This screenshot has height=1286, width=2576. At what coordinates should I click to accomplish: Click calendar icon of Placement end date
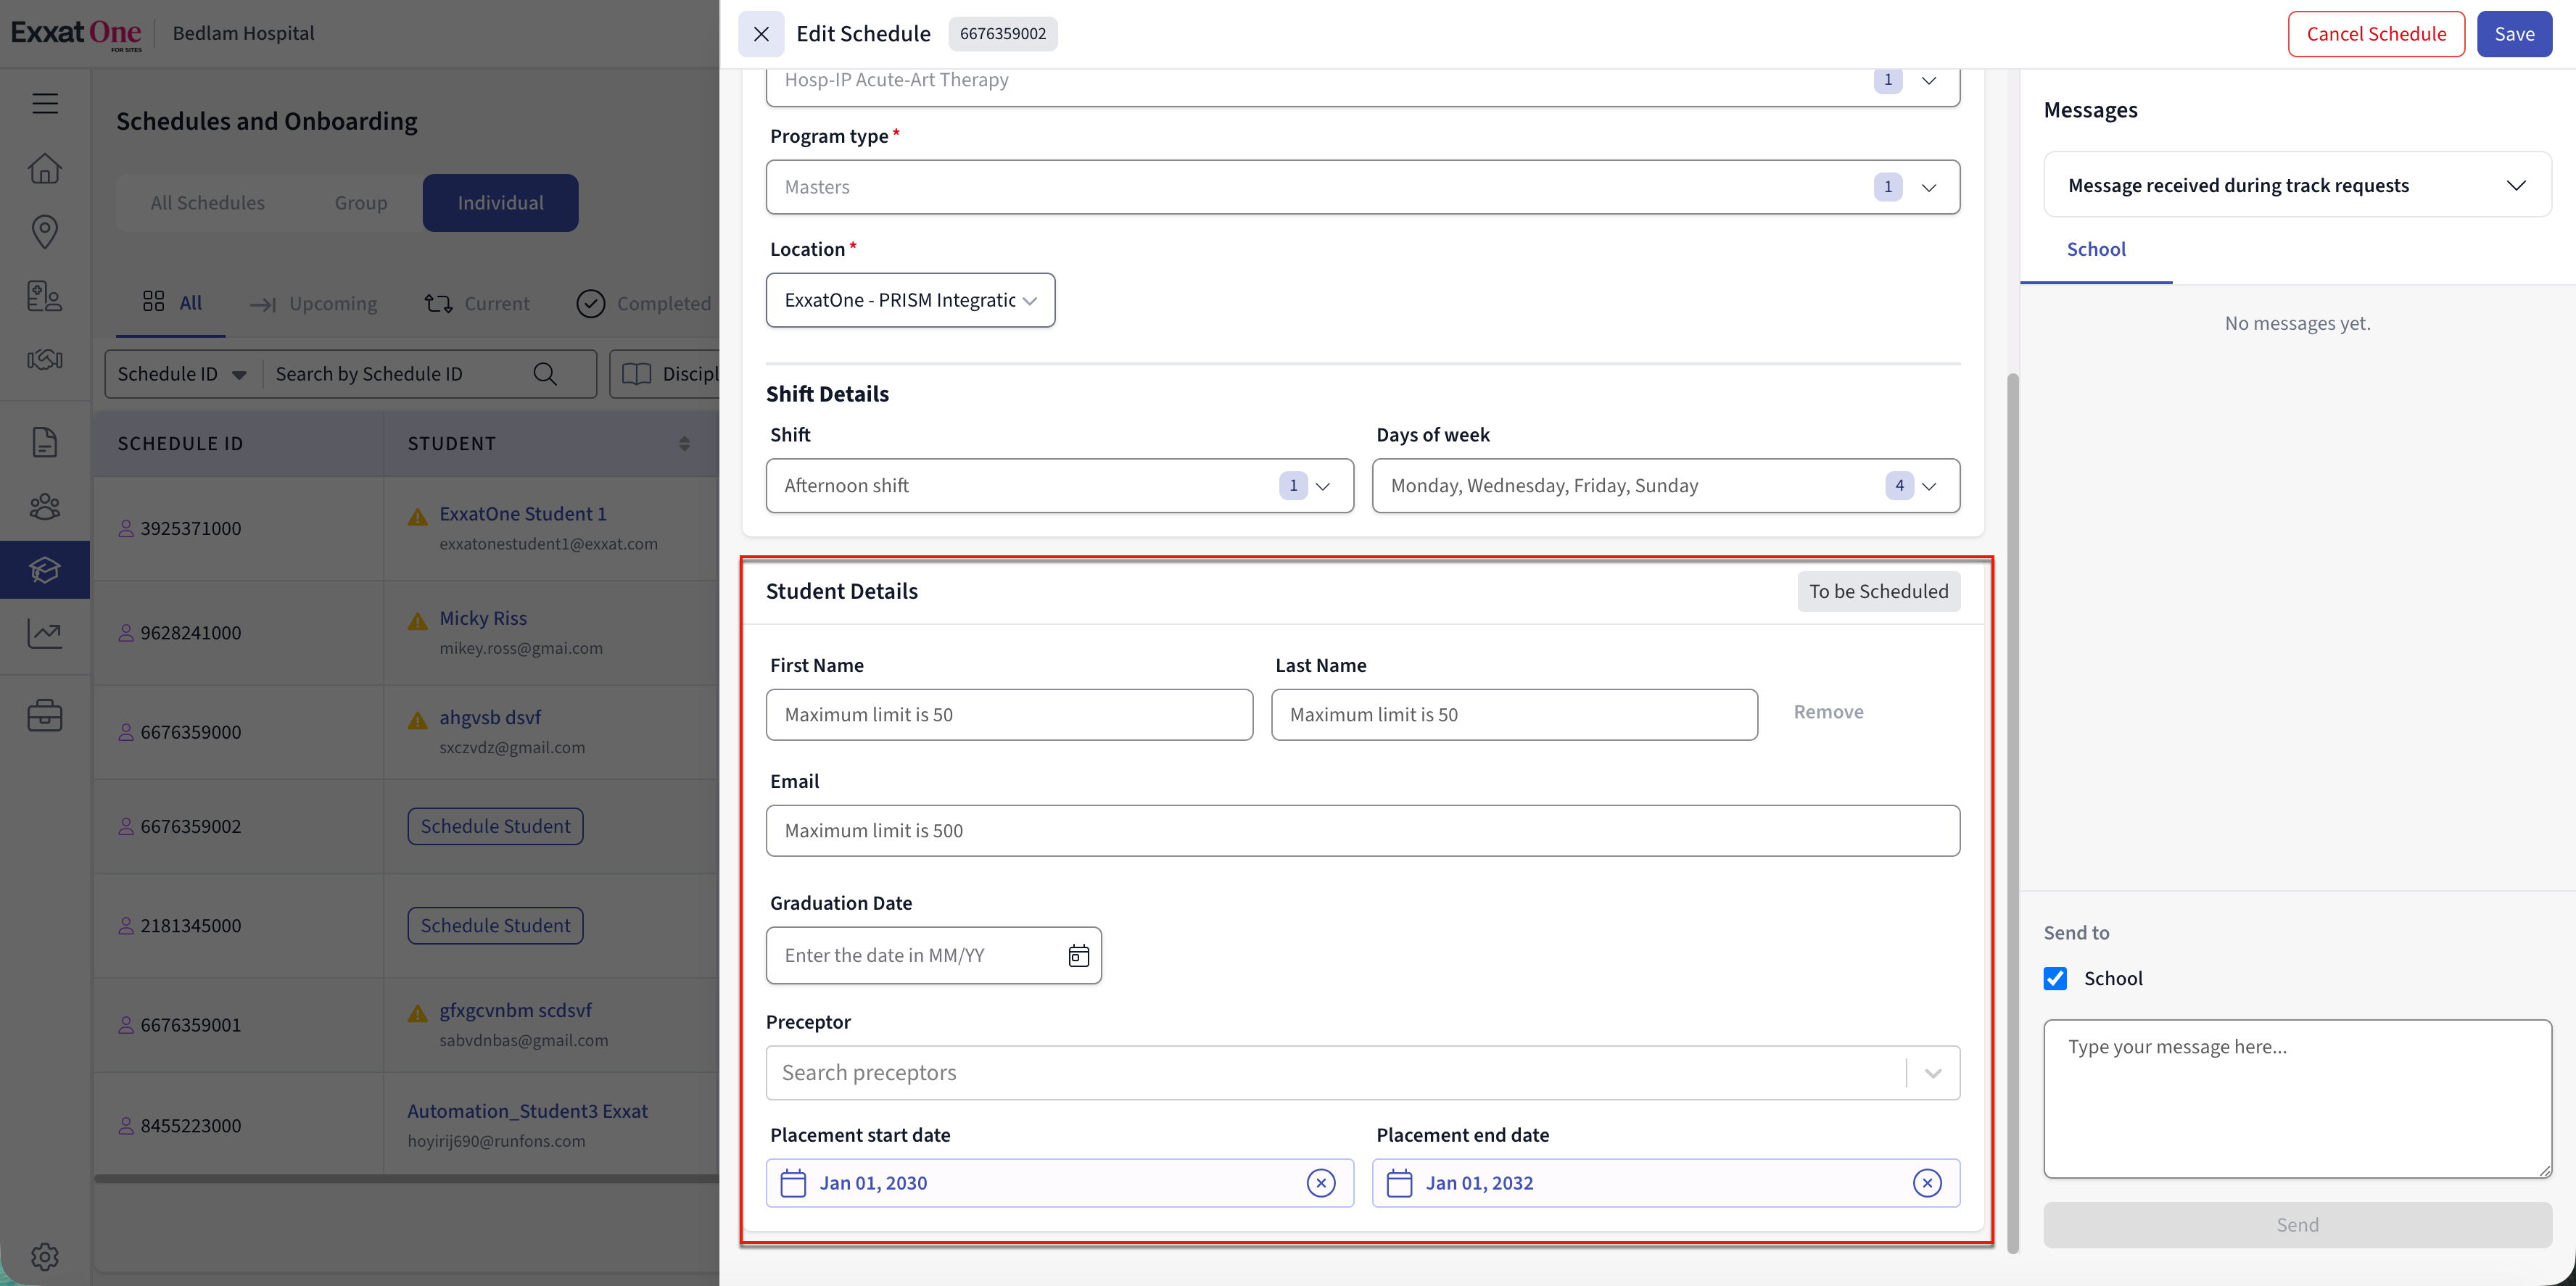[1399, 1183]
